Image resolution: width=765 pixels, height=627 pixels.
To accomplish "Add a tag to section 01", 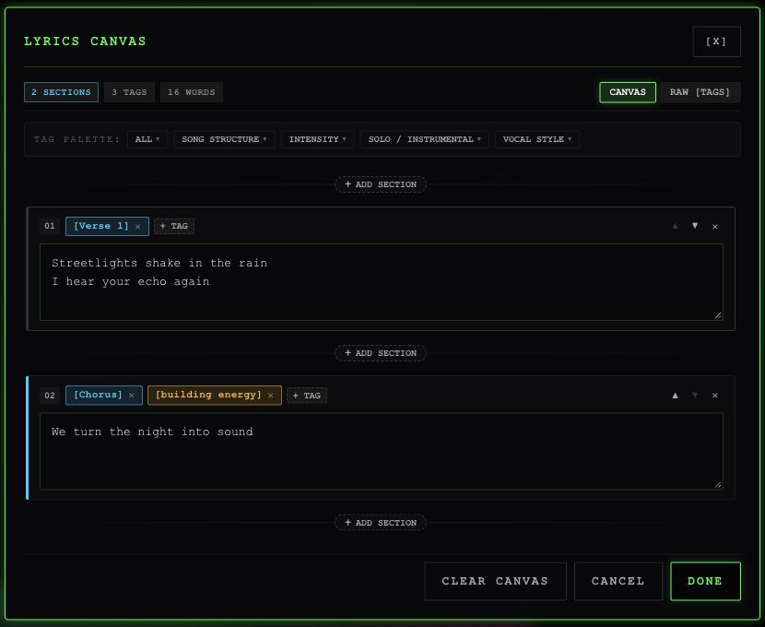I will coord(174,227).
